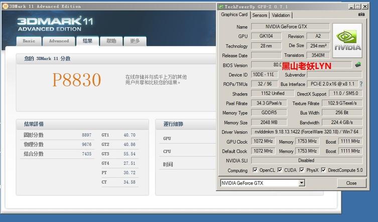Click the Driver Version field
The width and height of the screenshot is (378, 222).
coord(307,132)
